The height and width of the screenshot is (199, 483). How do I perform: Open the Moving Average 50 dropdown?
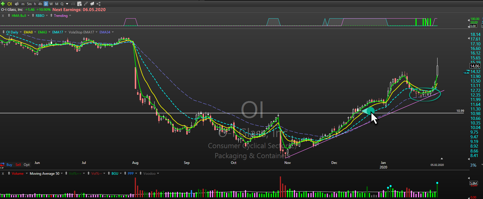[x=62, y=174]
